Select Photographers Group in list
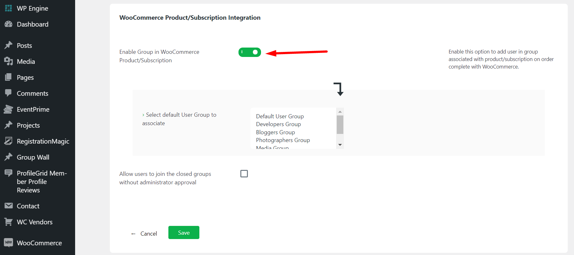 (283, 140)
